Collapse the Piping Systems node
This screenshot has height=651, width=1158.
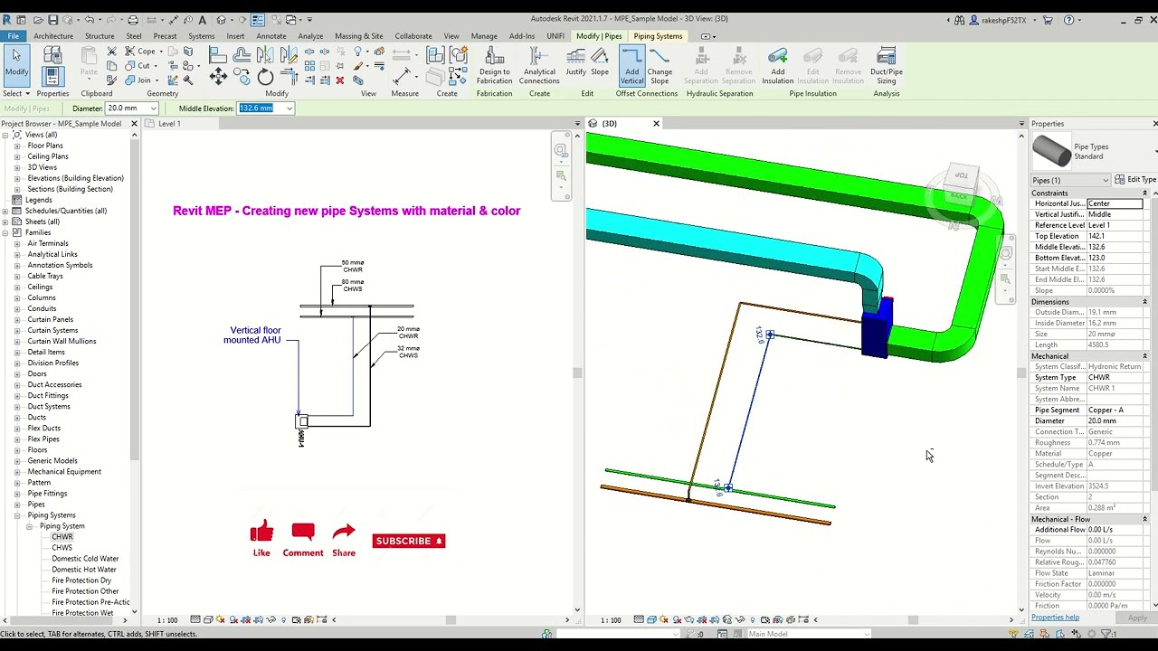pos(17,515)
